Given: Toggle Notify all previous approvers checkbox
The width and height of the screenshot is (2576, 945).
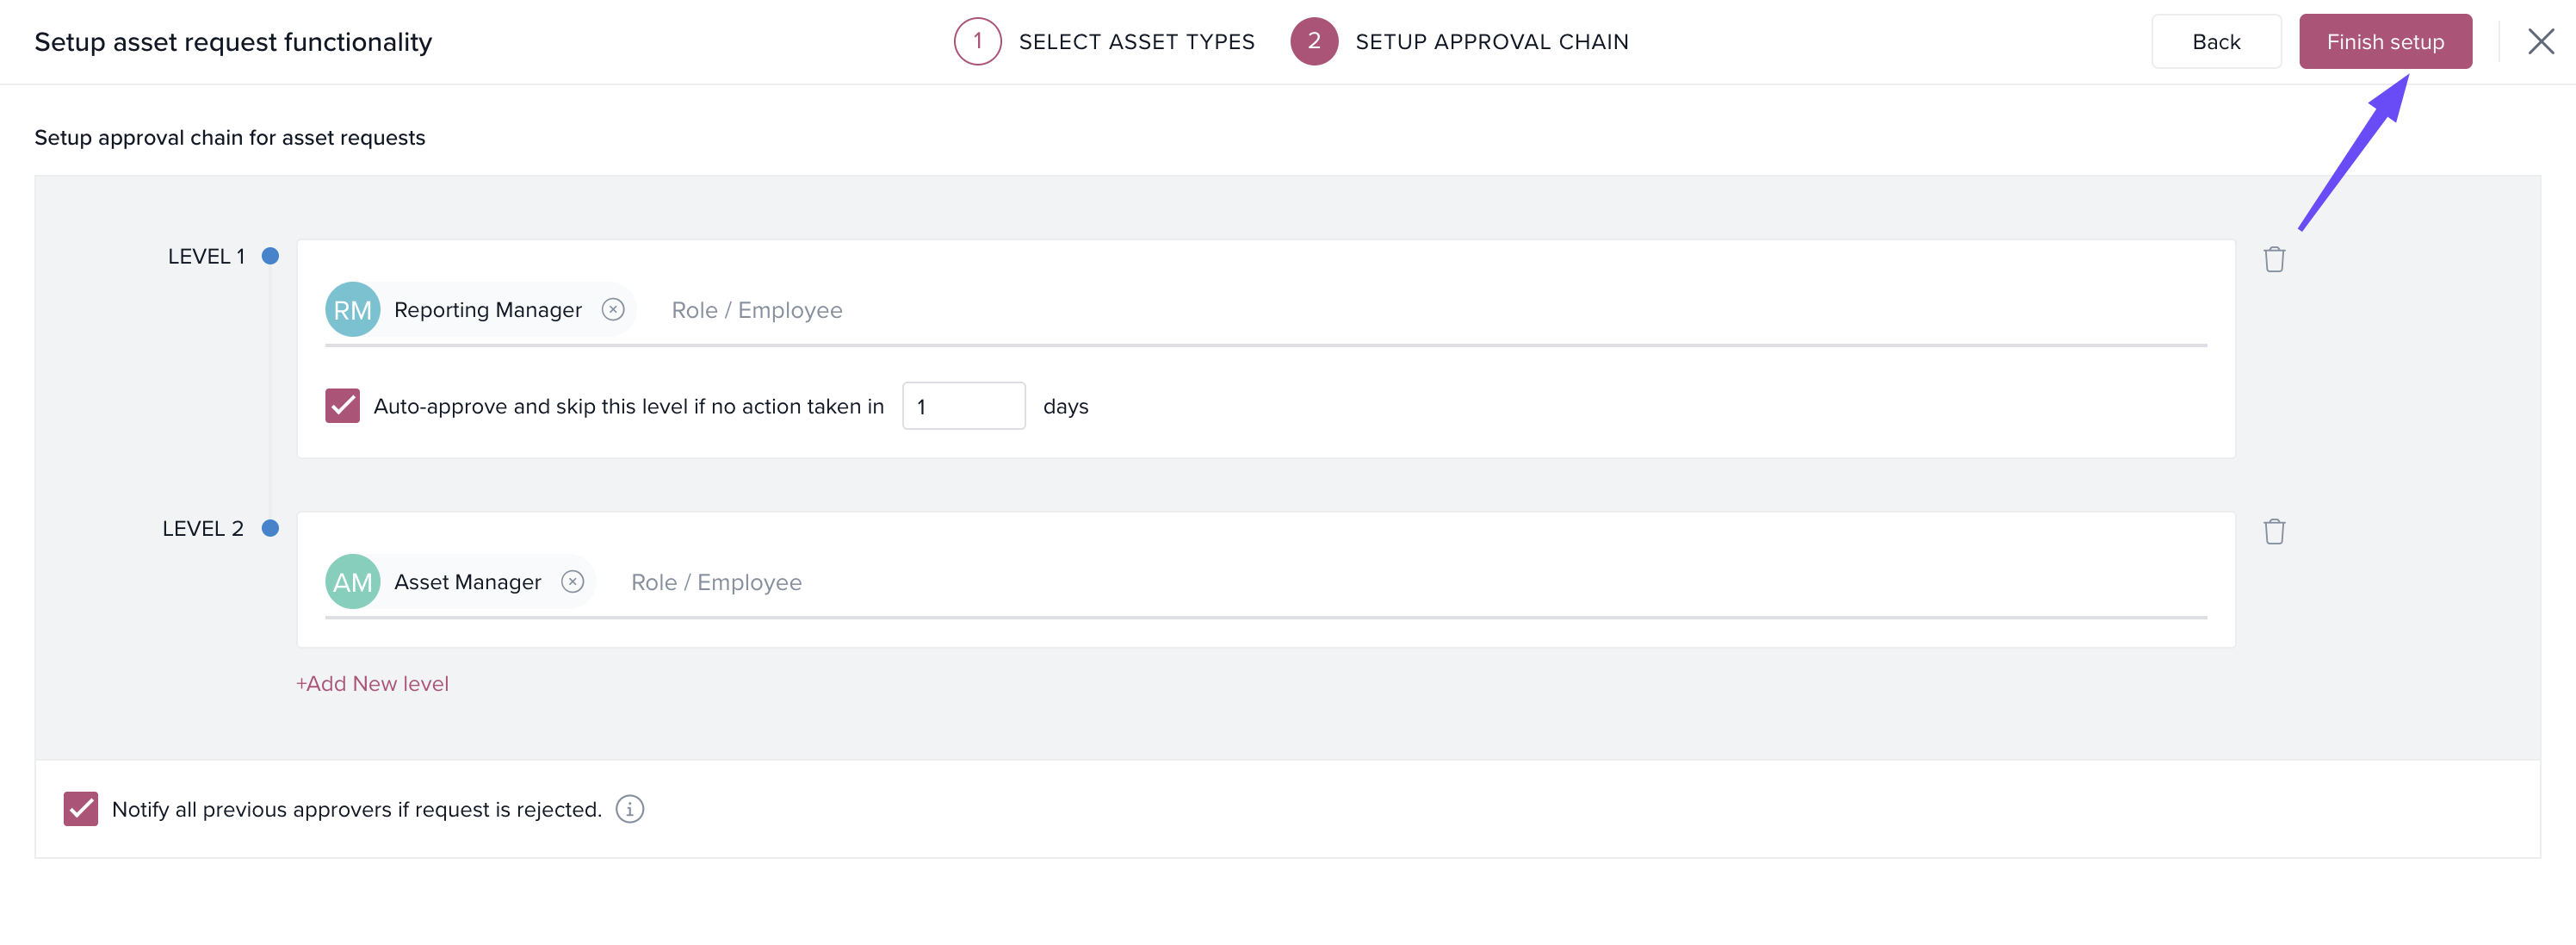Looking at the screenshot, I should click(x=80, y=809).
